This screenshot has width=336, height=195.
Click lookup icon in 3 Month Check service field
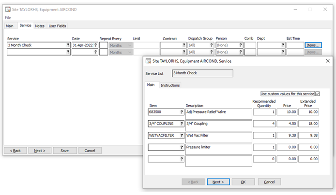[67, 45]
